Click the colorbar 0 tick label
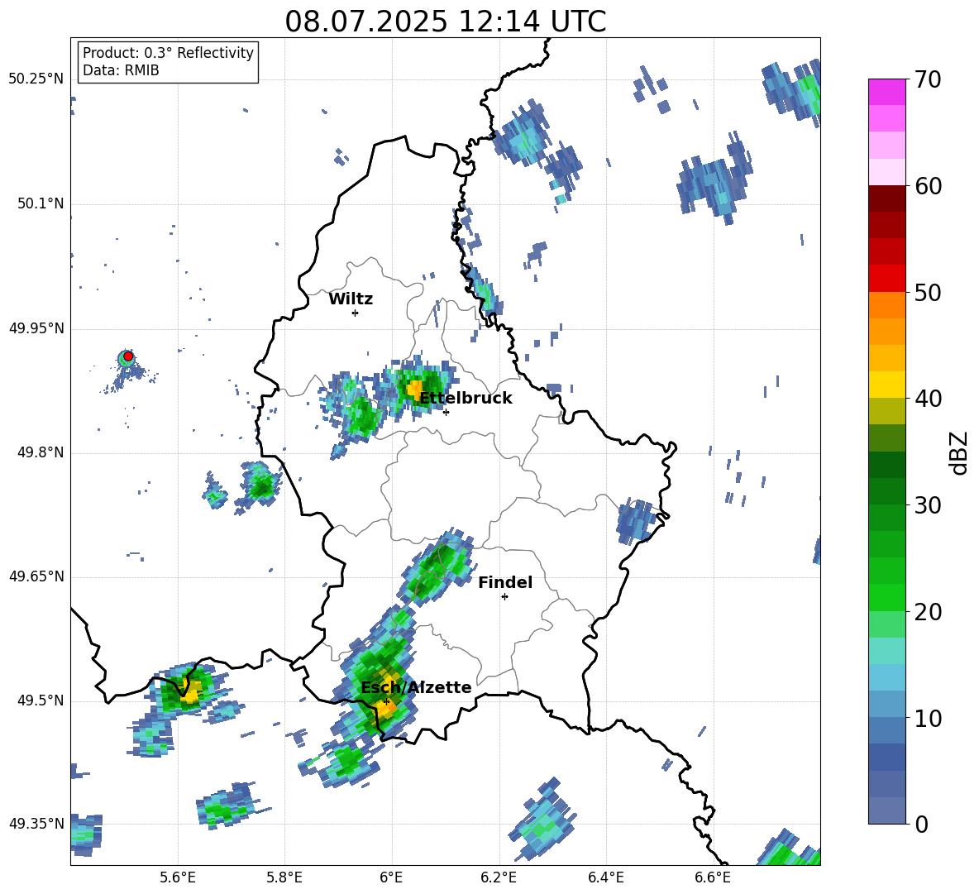979x894 pixels. click(x=921, y=824)
